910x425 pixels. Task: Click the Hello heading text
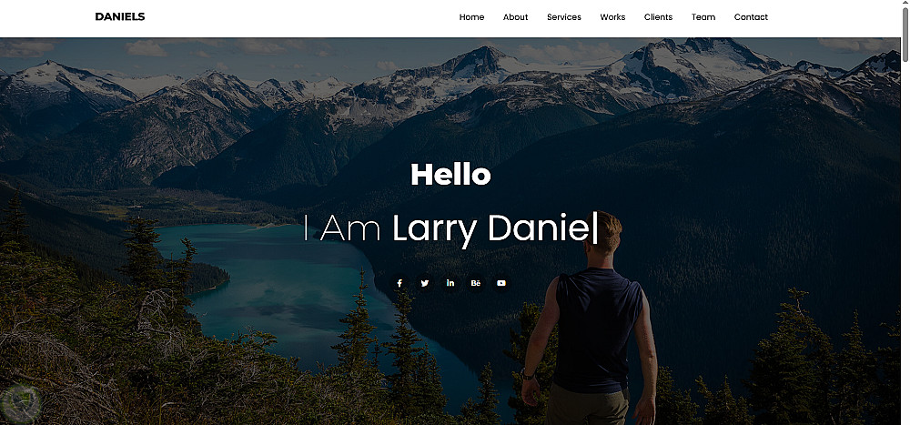coord(450,174)
